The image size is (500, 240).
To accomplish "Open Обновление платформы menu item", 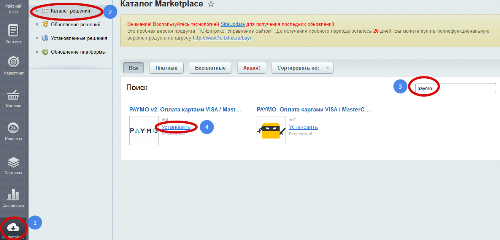I will click(x=78, y=52).
